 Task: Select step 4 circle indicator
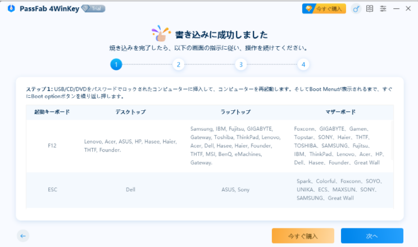[x=303, y=64]
